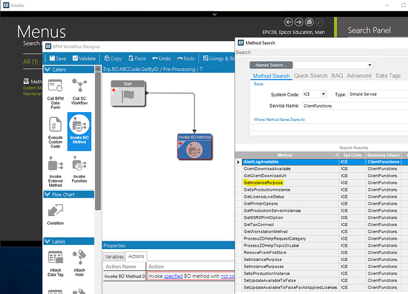Select the GetPrinterOptions method row

pyautogui.click(x=322, y=204)
